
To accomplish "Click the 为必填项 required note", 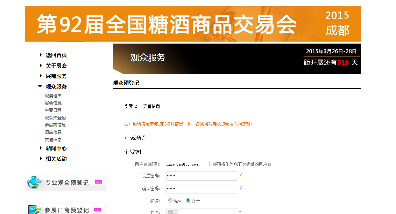I will (x=137, y=138).
